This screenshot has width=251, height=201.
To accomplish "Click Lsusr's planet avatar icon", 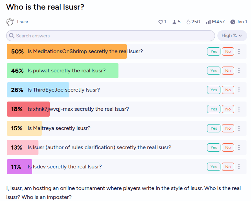I will (10, 22).
